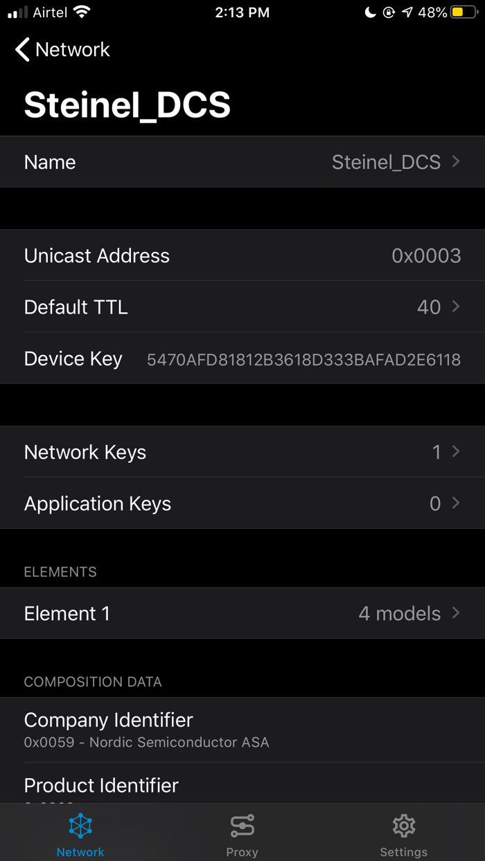
Task: Select the Proxy tab label
Action: point(242,852)
